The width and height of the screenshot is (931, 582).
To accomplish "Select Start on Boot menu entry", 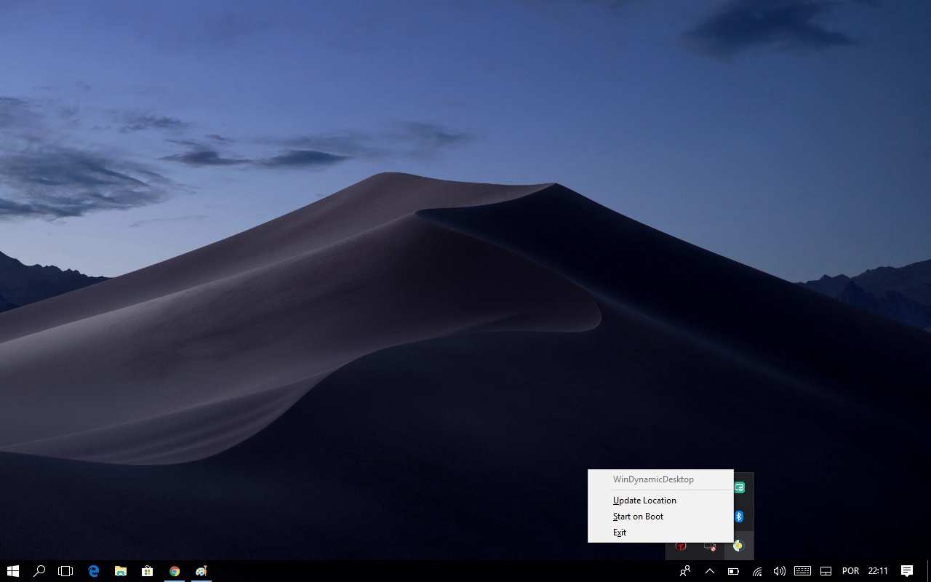I will coord(660,517).
